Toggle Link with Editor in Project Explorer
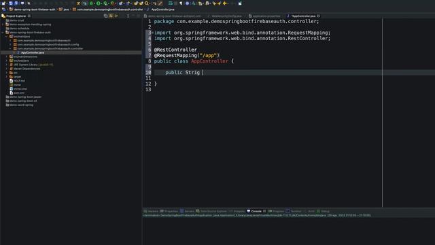 pos(111,16)
